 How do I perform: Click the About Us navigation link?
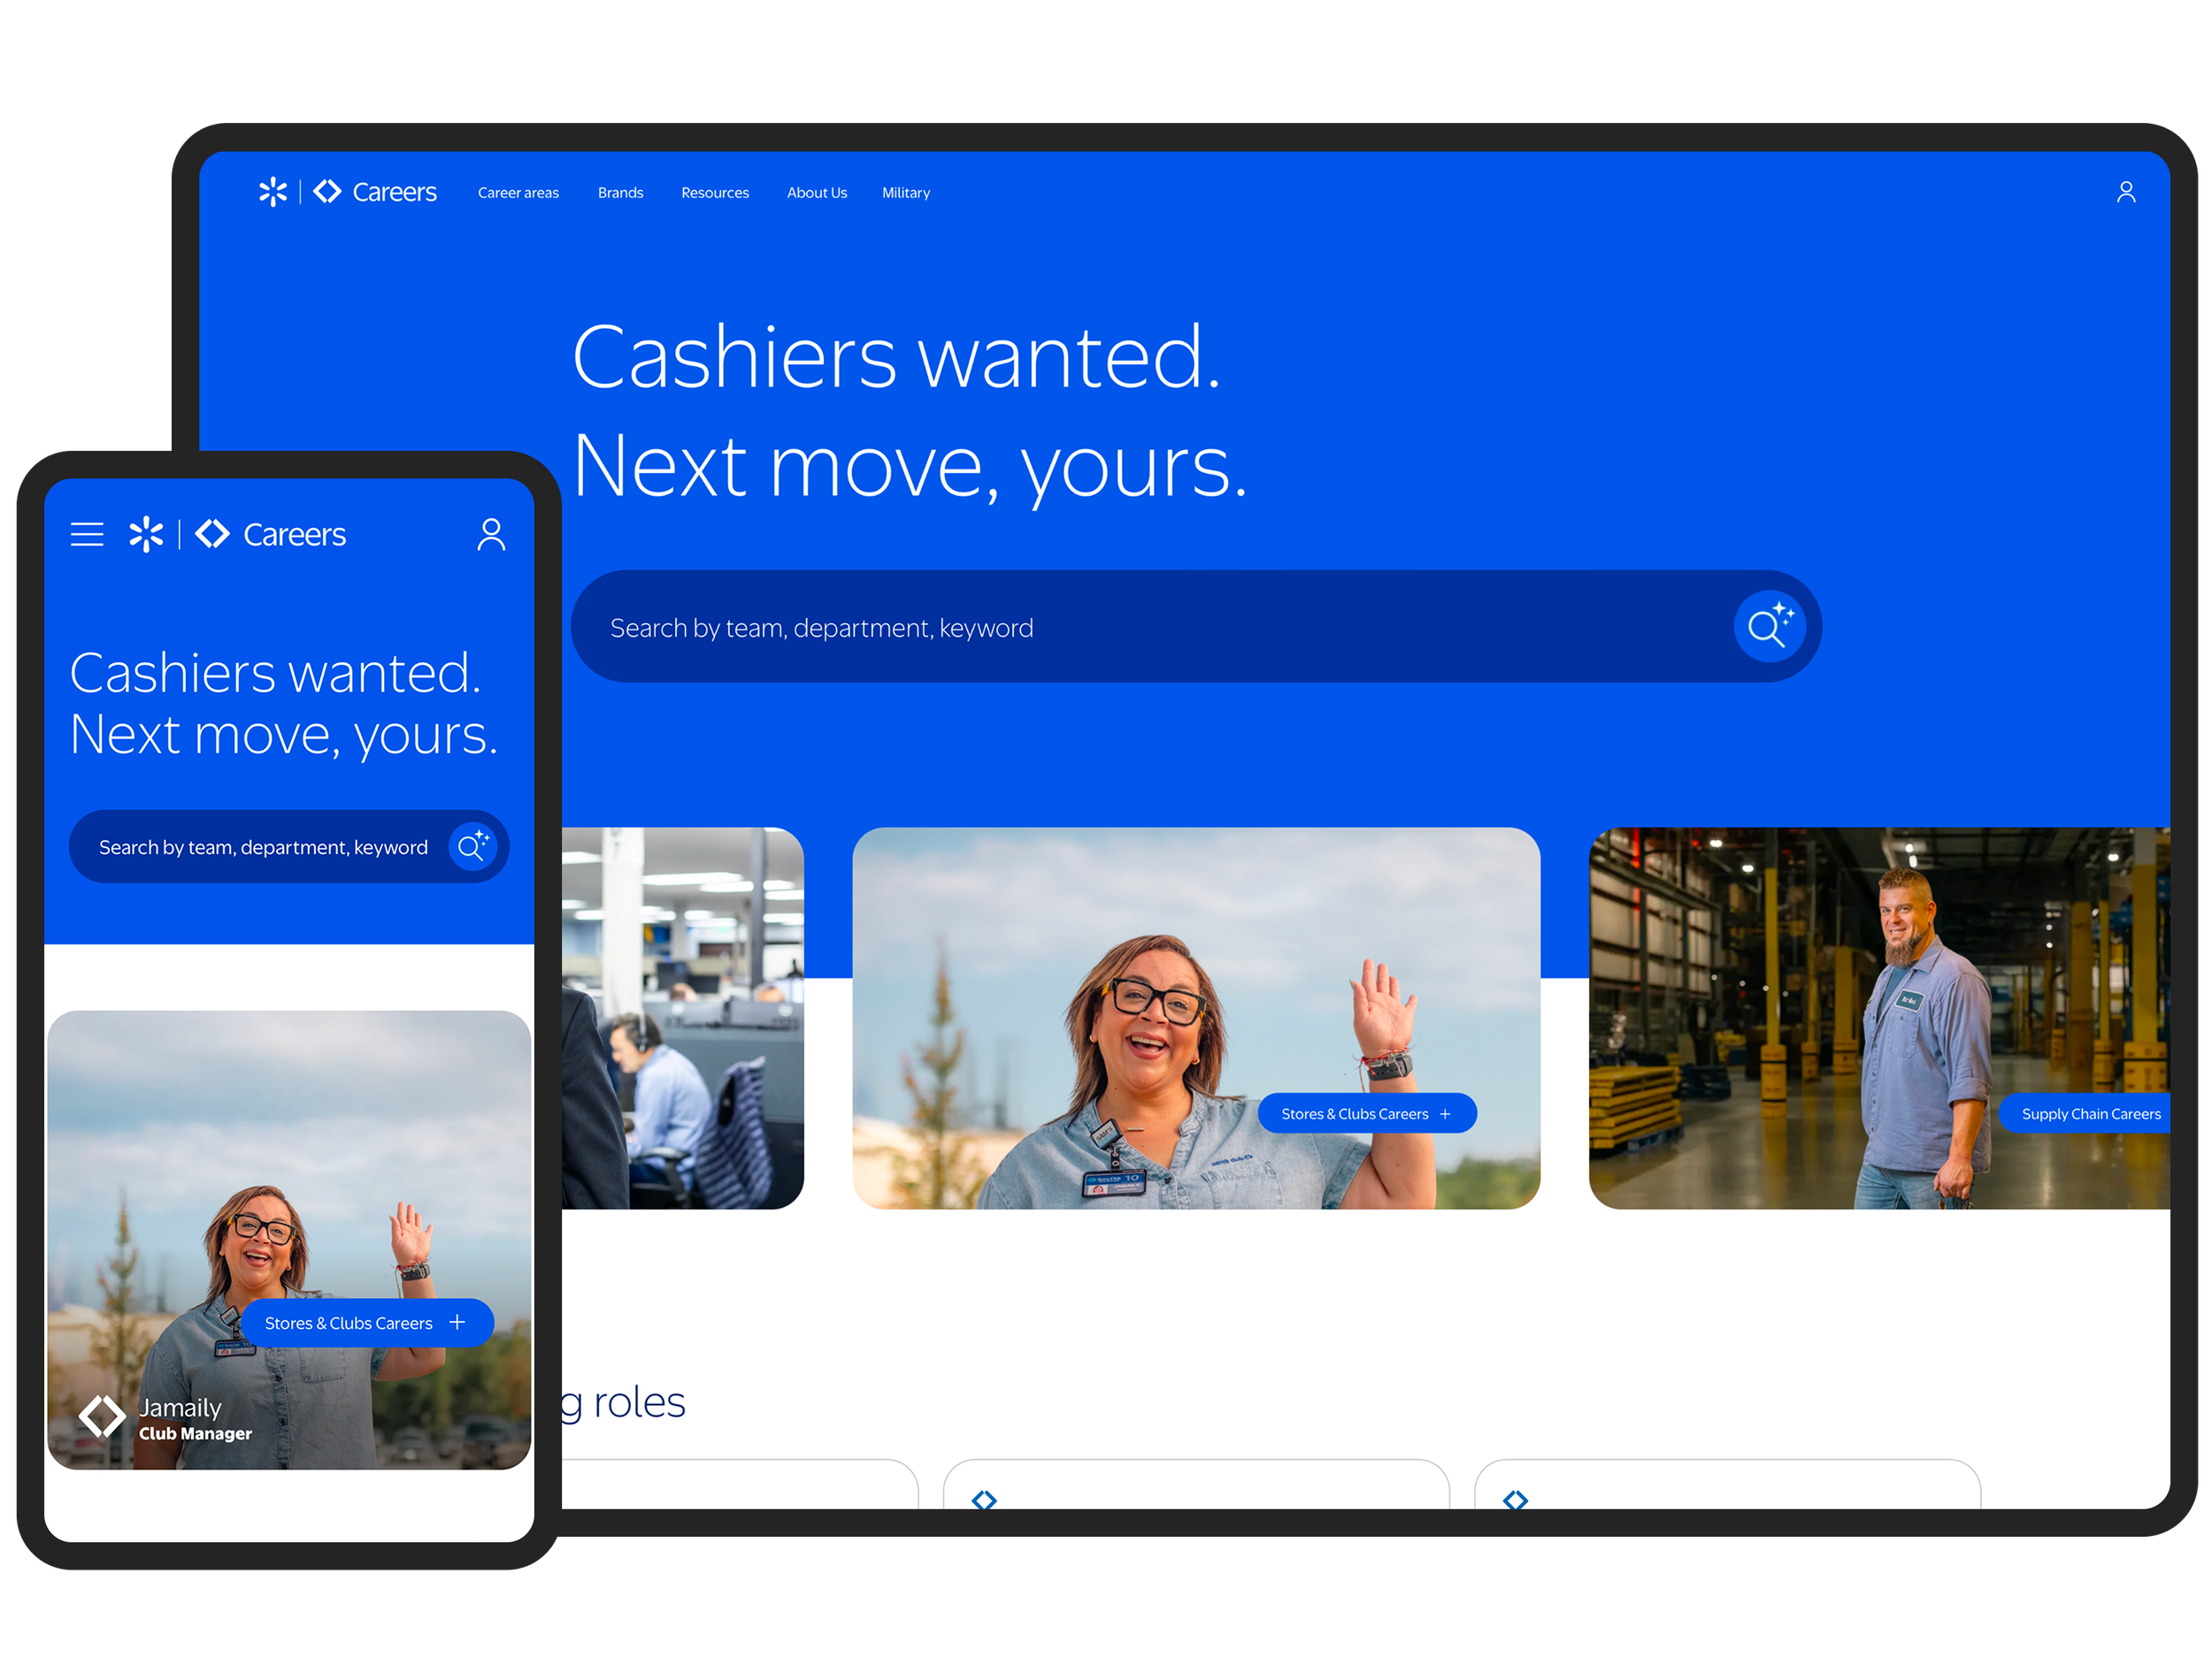pyautogui.click(x=816, y=193)
